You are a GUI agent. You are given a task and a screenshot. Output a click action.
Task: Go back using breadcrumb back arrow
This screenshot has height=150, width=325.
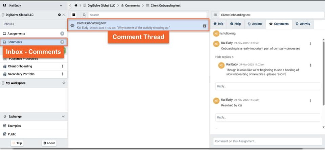pos(70,6)
